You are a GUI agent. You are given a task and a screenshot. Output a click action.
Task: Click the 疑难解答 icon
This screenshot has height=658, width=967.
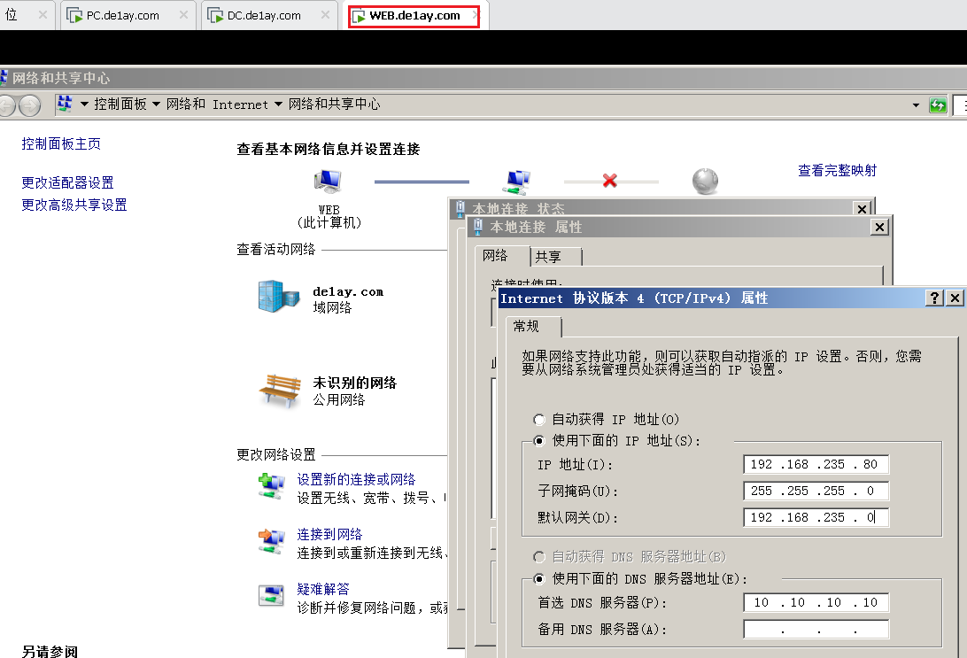[271, 596]
